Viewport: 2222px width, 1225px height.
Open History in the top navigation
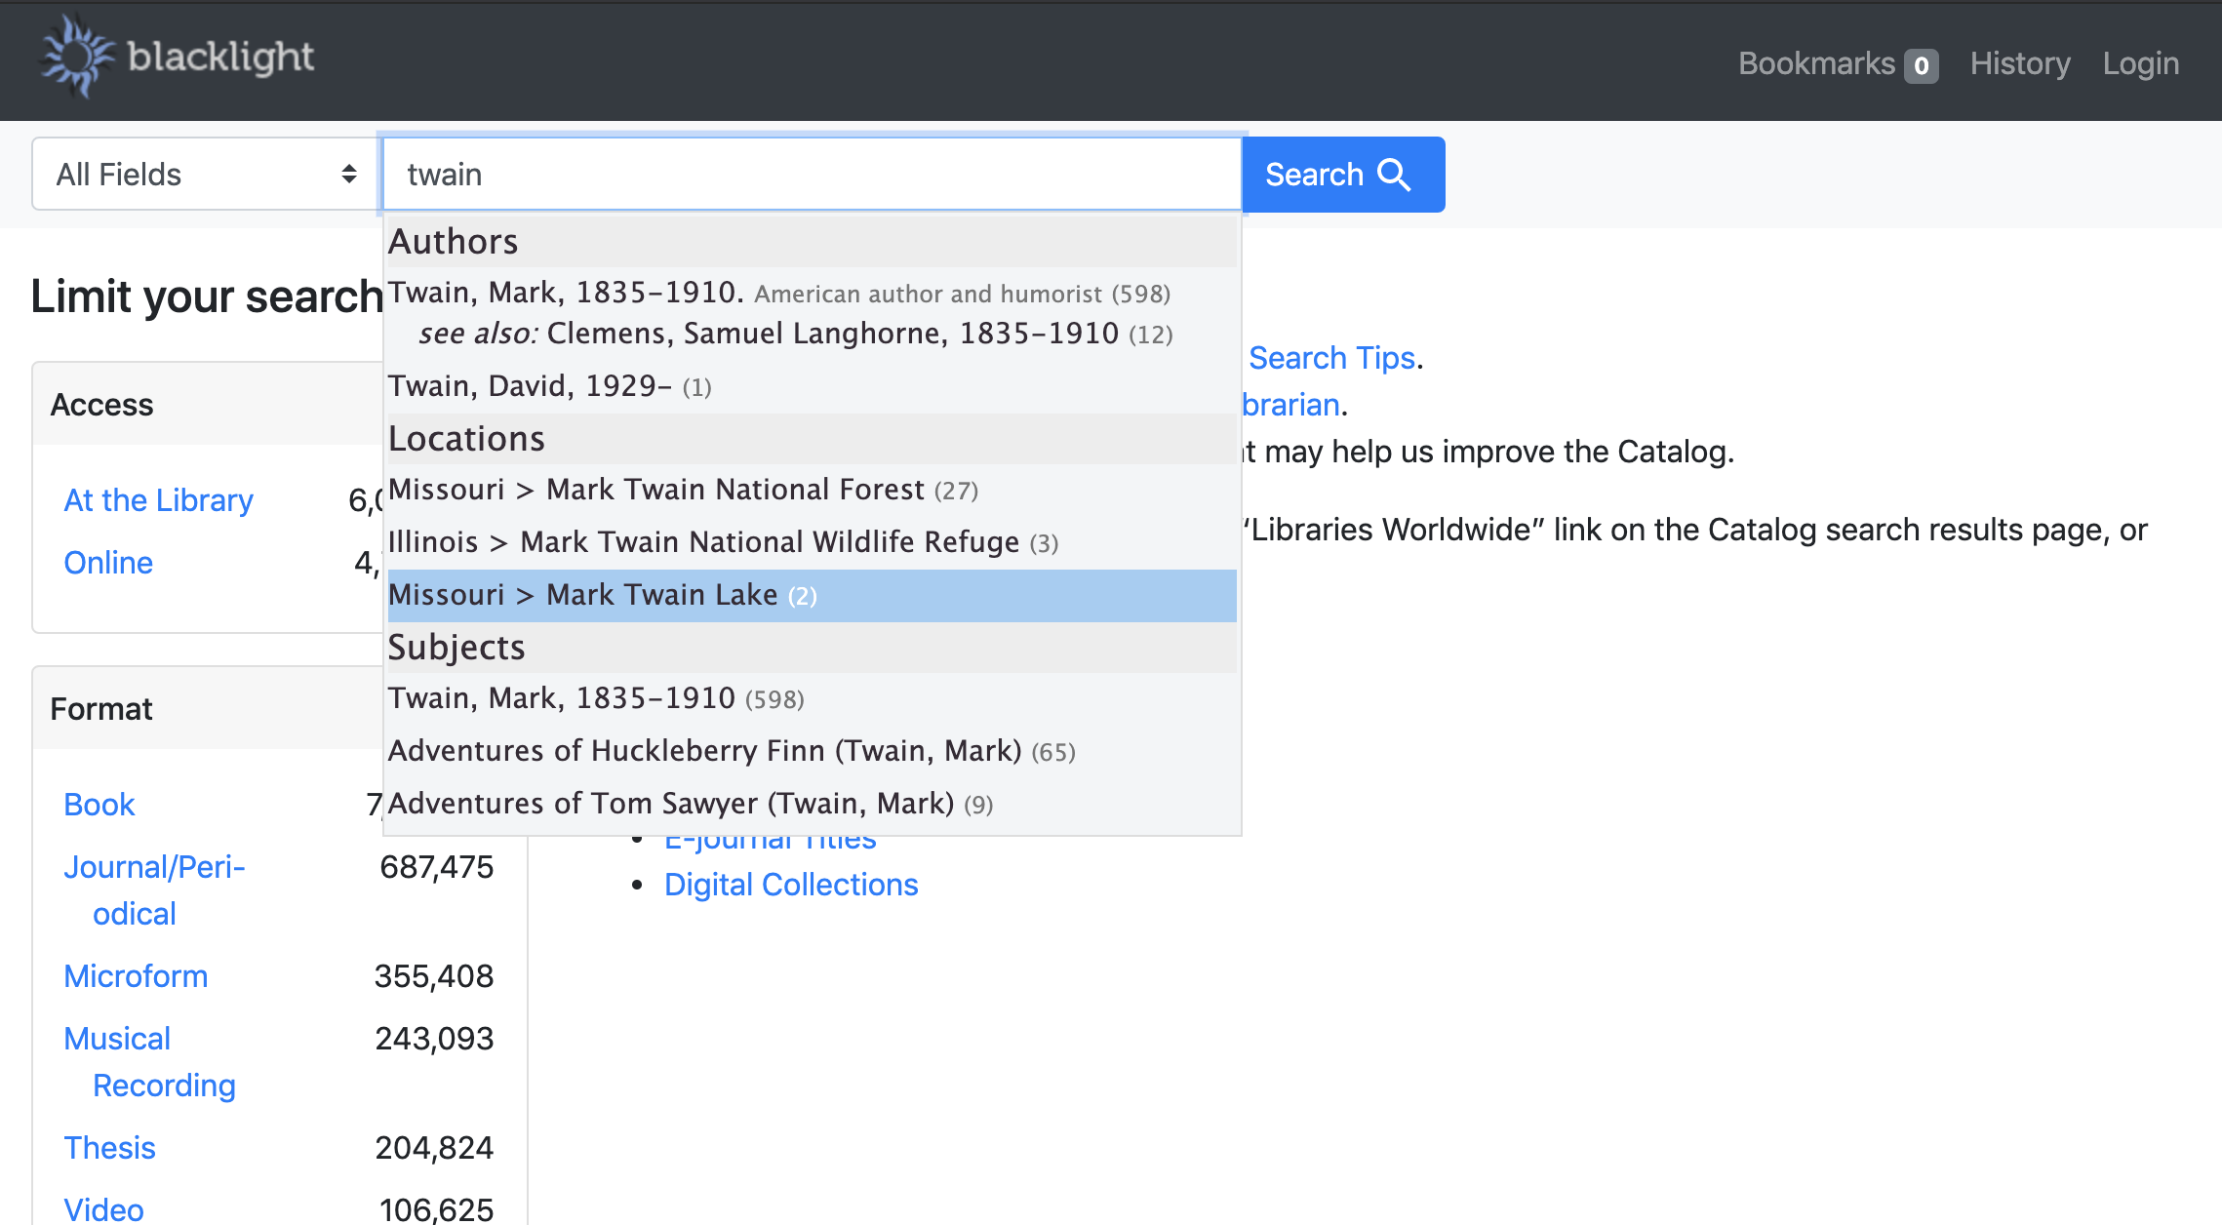[x=2019, y=64]
